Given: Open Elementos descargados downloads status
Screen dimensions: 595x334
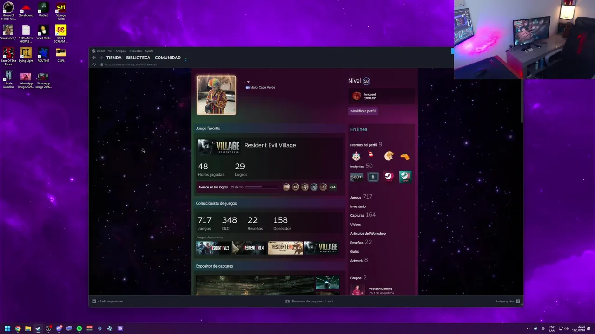Looking at the screenshot, I should pyautogui.click(x=309, y=302).
